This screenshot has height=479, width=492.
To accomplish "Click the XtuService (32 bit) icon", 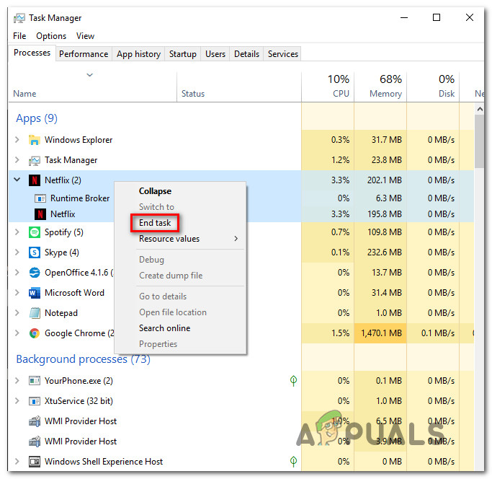I will coord(34,401).
